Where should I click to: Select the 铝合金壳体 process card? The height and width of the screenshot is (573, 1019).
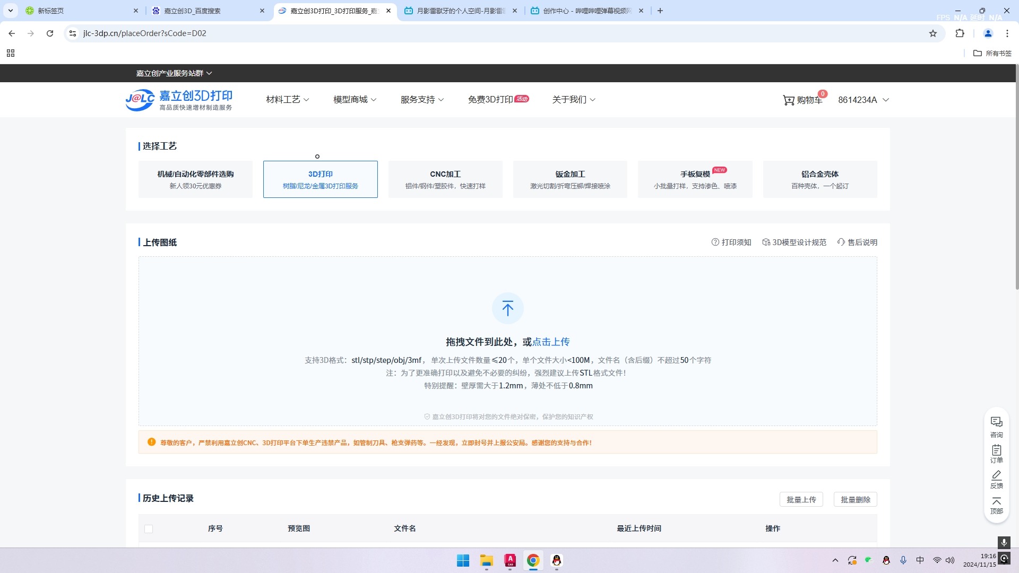tap(820, 179)
